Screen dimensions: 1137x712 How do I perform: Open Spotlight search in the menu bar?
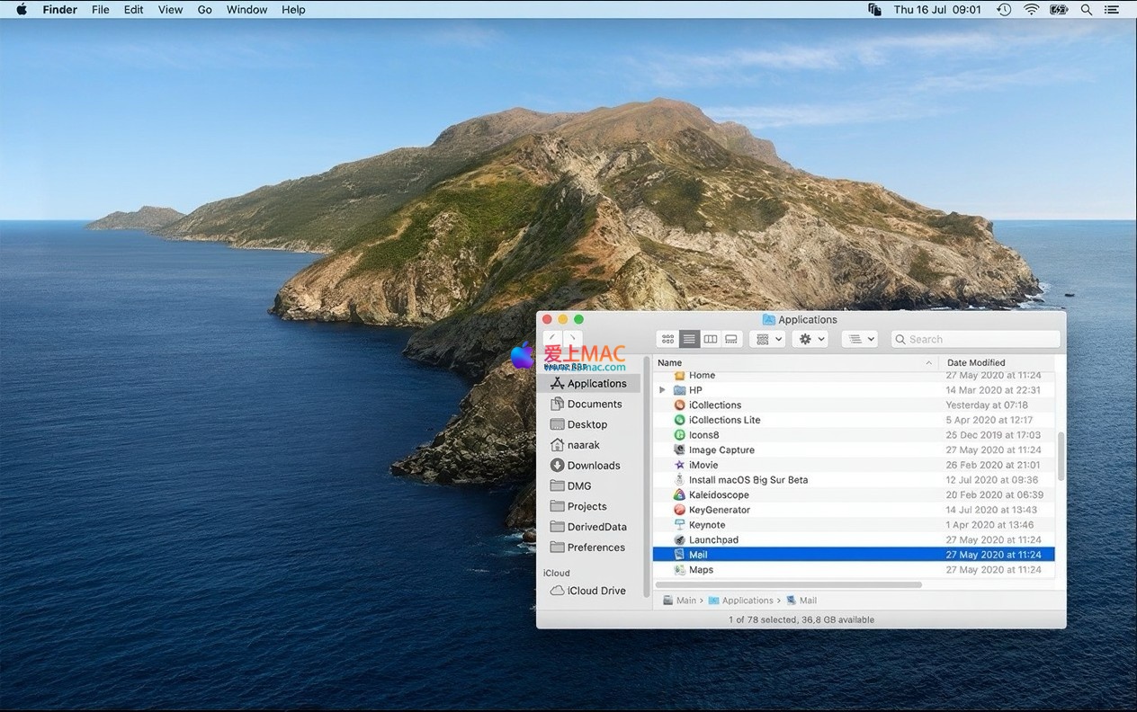click(1087, 10)
